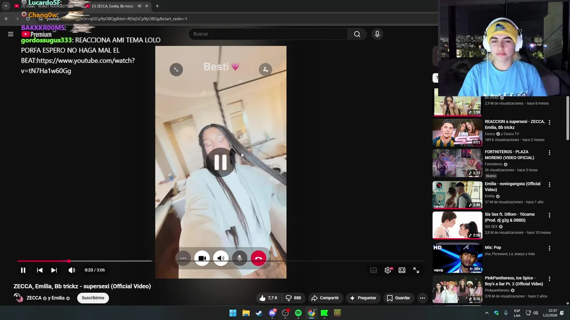This screenshot has height=320, width=570.
Task: Click in the Buscar search field
Action: point(269,34)
